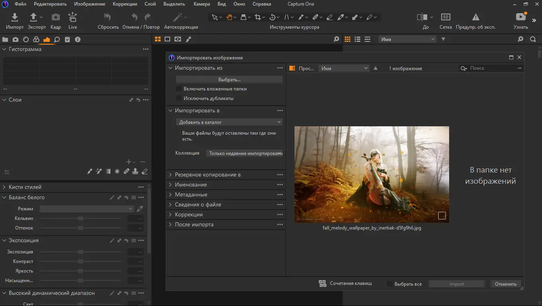Click the 'Отменить' button

coord(505,284)
